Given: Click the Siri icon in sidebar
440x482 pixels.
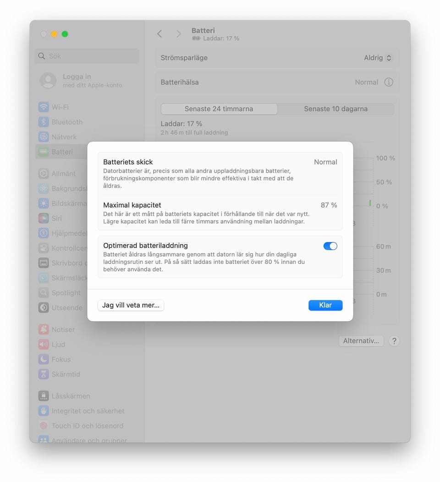Looking at the screenshot, I should click(44, 218).
